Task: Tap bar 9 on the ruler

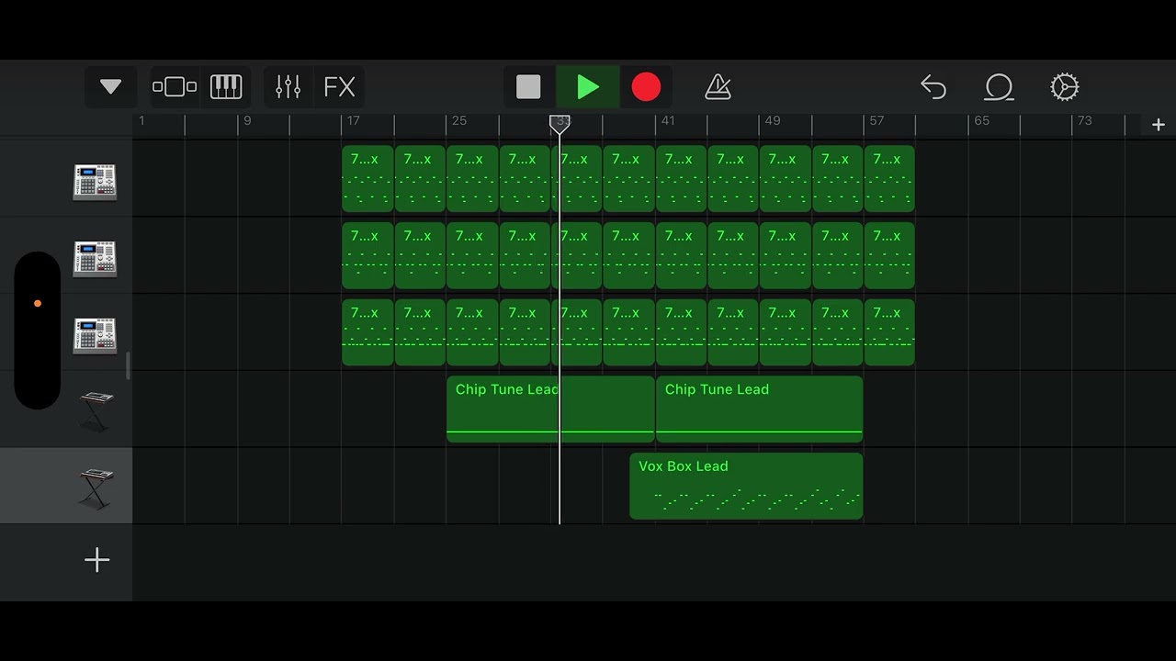Action: pos(247,120)
